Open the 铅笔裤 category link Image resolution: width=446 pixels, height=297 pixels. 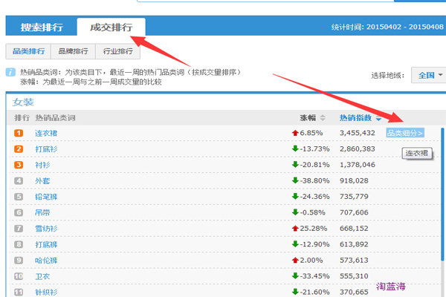[46, 197]
